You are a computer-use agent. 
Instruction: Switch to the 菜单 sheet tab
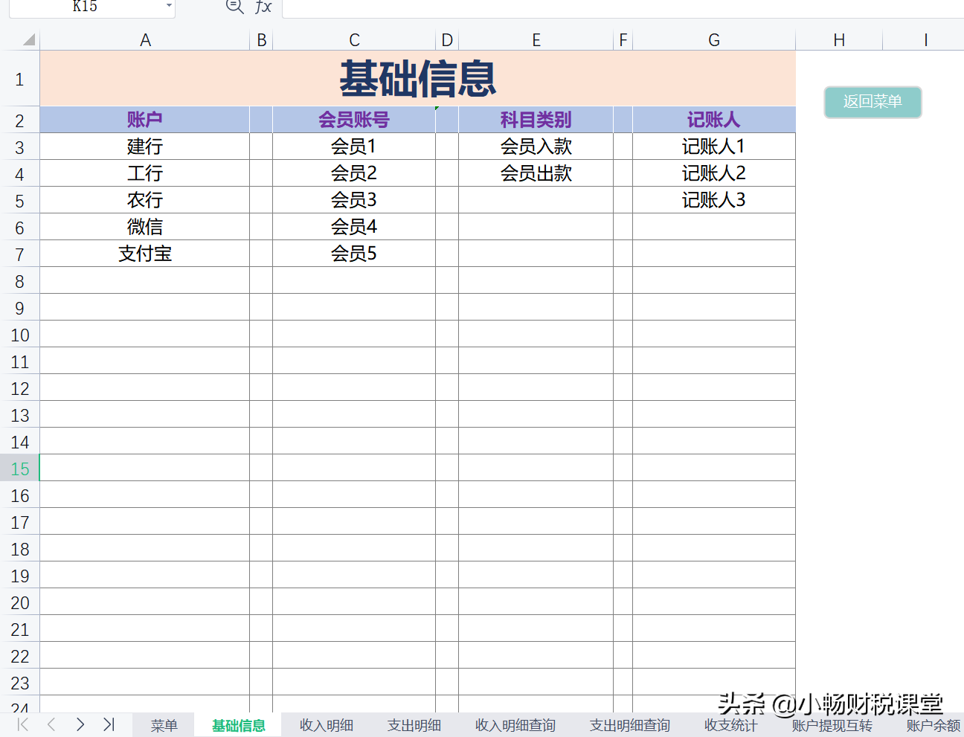pyautogui.click(x=163, y=725)
